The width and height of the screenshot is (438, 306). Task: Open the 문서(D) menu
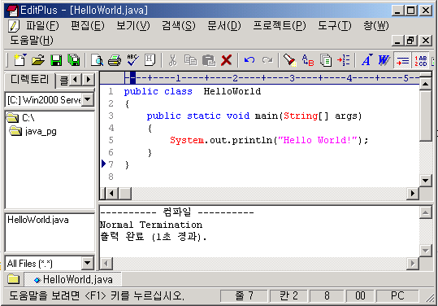(224, 26)
